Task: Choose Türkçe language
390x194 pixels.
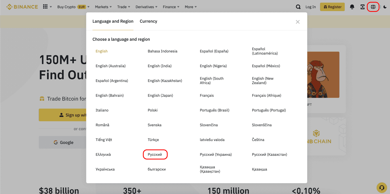Action: click(153, 140)
